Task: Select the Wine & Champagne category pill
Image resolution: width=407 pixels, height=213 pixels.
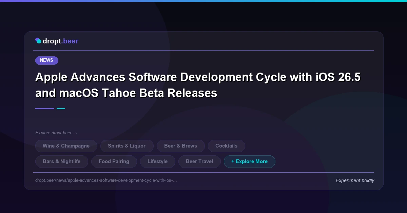Action: point(66,146)
